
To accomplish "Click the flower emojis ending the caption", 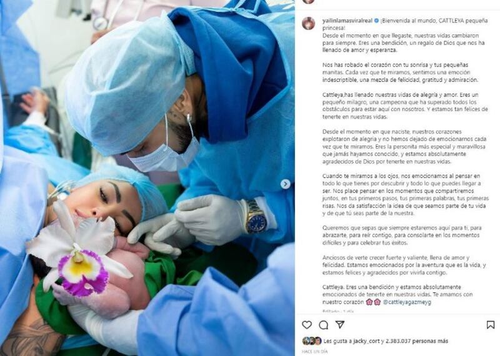I will 373,302.
